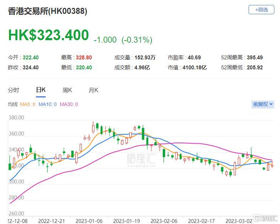280x224 pixels.
Task: Click the 2023-01-19 date axis label
Action: click(x=126, y=221)
